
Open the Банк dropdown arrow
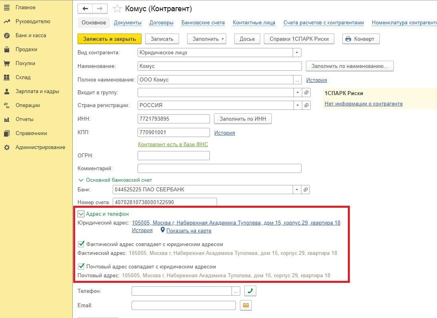coord(297,189)
